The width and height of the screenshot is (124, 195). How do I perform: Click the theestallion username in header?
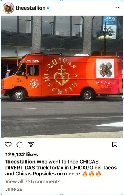(30, 8)
